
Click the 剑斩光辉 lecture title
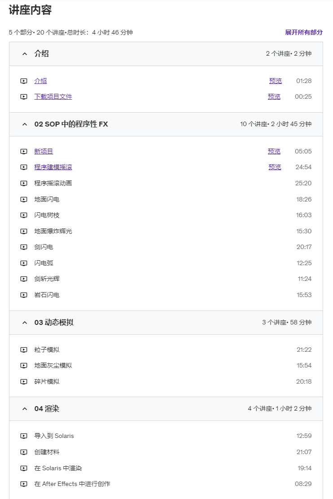click(x=47, y=279)
